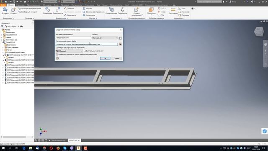Viewport: 268px width, 151px height.
Task: Click the Расстояние measure tool
Action: [x=173, y=11]
